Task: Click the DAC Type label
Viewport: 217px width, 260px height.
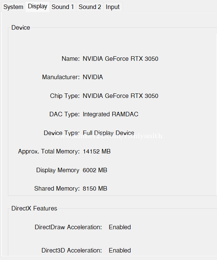Action: point(64,114)
